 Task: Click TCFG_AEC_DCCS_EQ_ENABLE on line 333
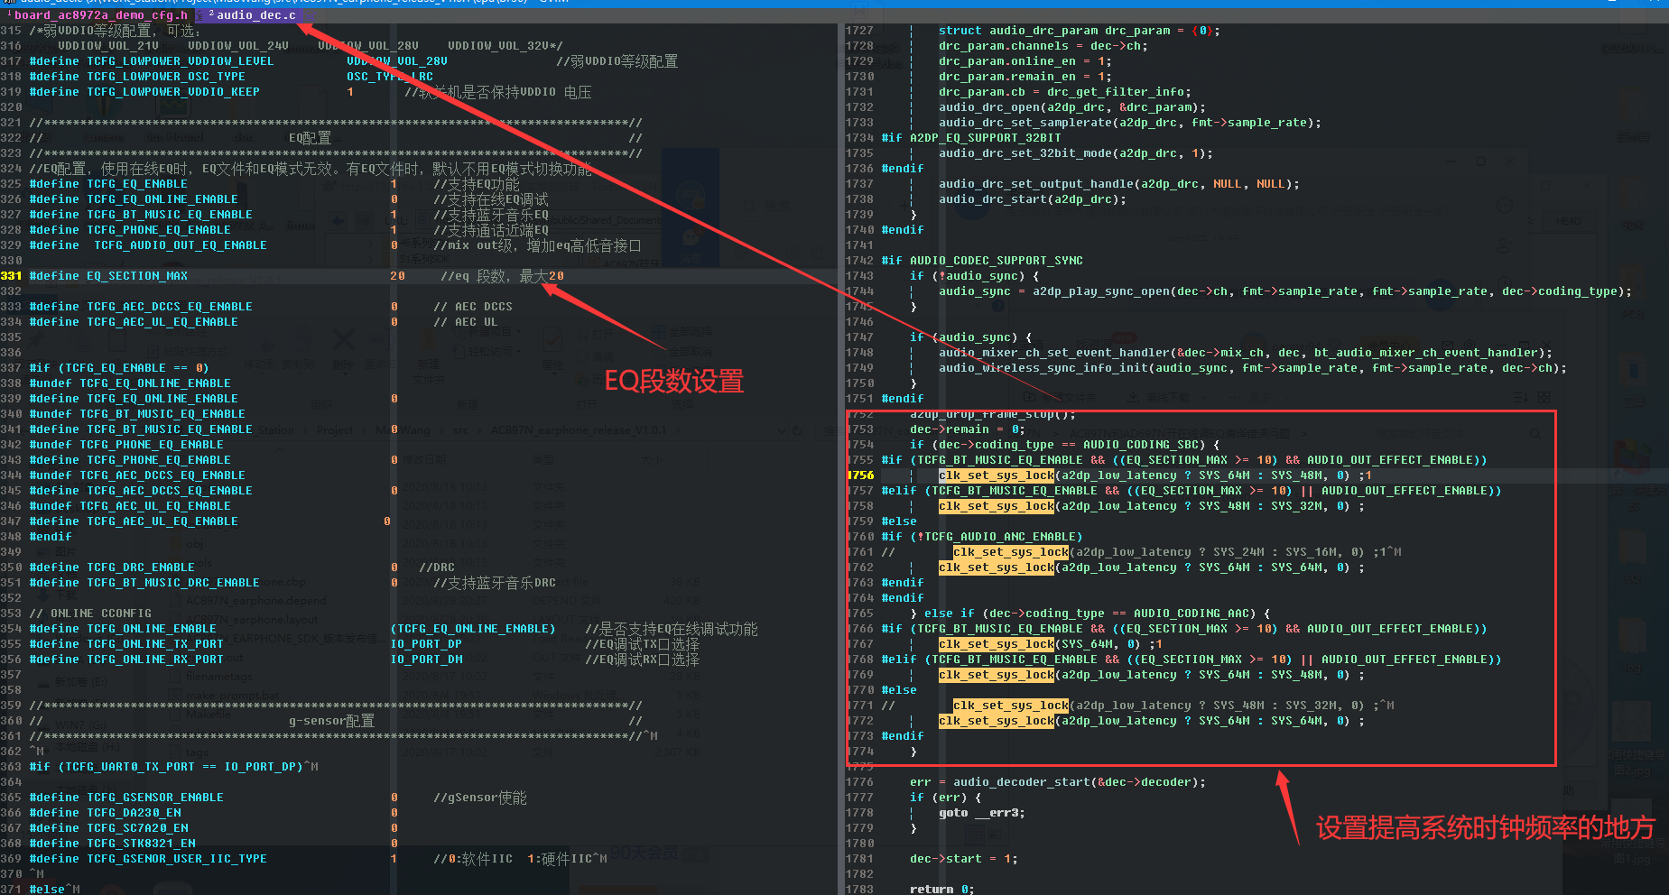[170, 307]
